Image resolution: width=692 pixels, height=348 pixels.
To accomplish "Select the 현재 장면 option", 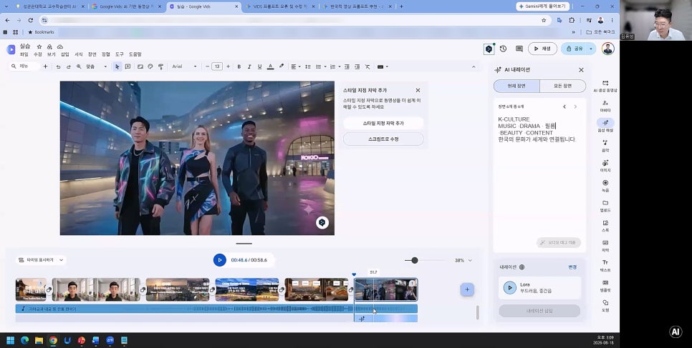I will click(516, 86).
